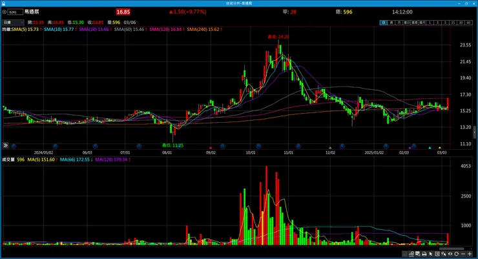Click the zoom in plus icon

click(470, 254)
